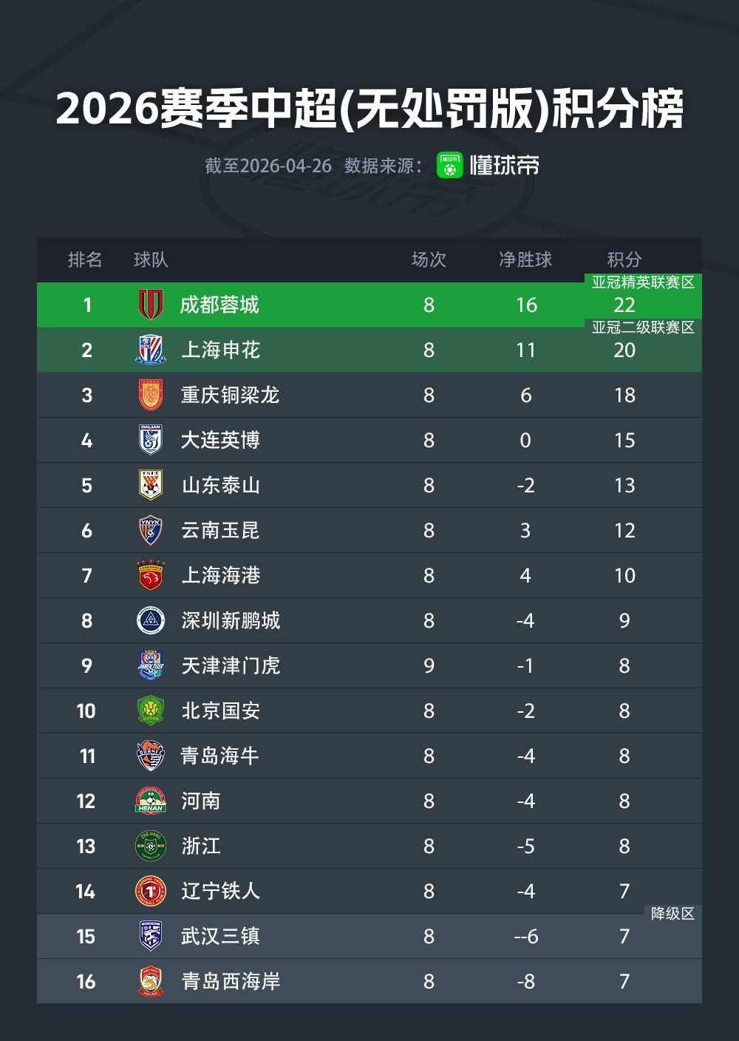Click the 北京国安 green badge
Image resolution: width=739 pixels, height=1041 pixels.
coord(151,711)
